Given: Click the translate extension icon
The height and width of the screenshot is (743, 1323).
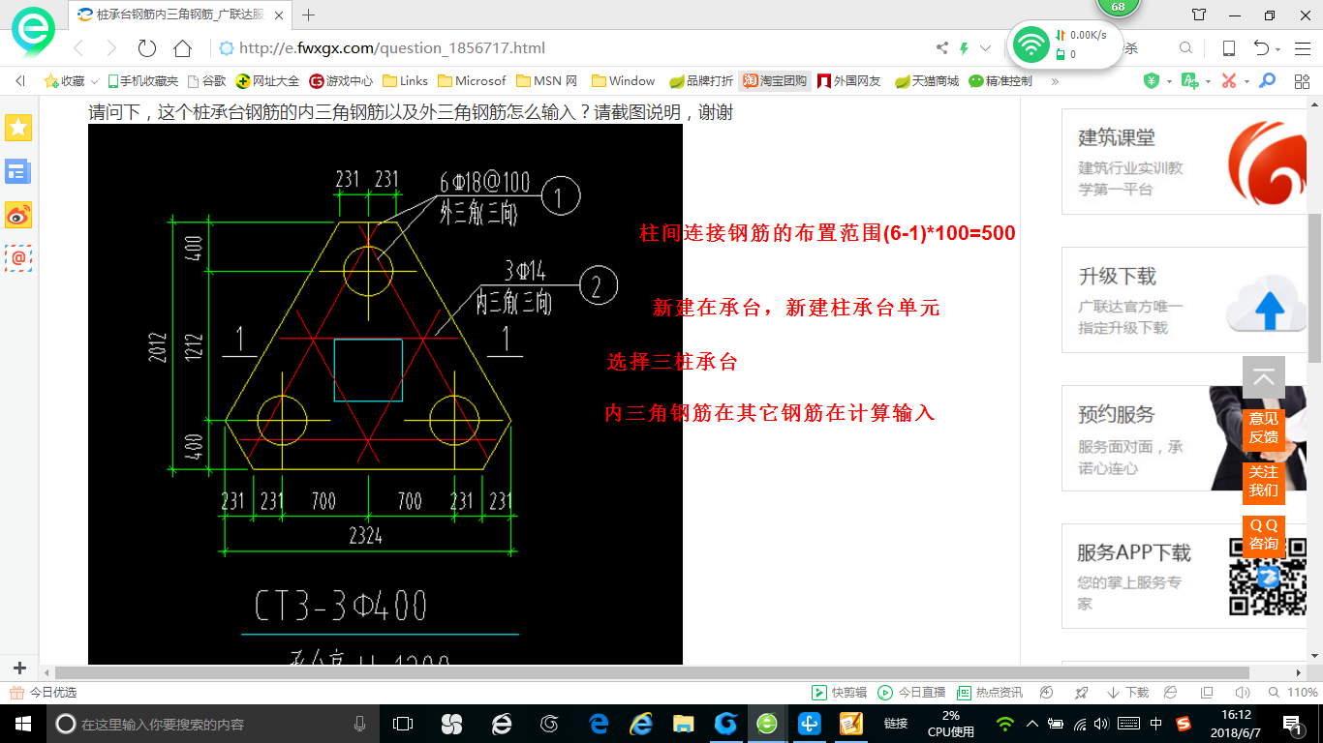Looking at the screenshot, I should coord(1190,81).
